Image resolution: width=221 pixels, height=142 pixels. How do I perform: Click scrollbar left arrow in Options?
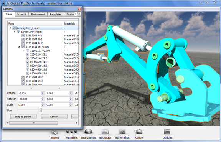coord(7,123)
